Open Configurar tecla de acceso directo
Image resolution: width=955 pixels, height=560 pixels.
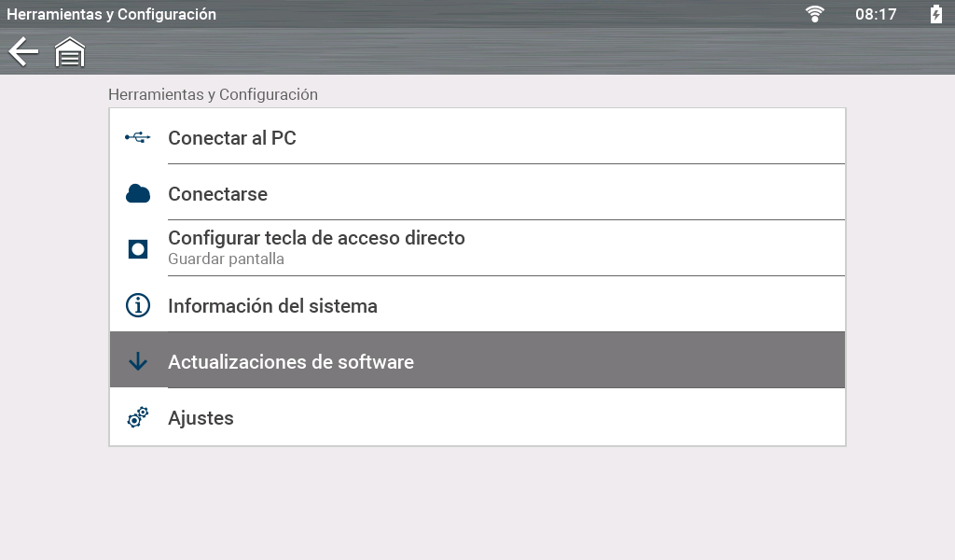tap(316, 238)
